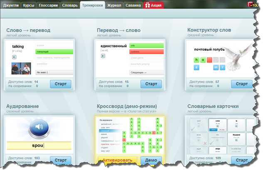Open the Словарь tab
The width and height of the screenshot is (266, 174).
(x=70, y=5)
